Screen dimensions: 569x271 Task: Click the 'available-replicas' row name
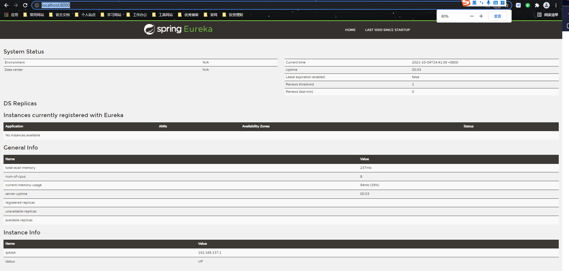point(19,220)
